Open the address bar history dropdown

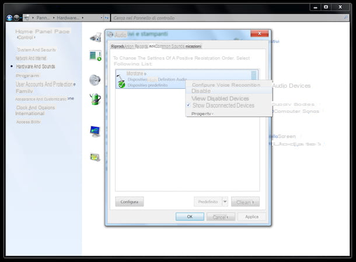102,18
